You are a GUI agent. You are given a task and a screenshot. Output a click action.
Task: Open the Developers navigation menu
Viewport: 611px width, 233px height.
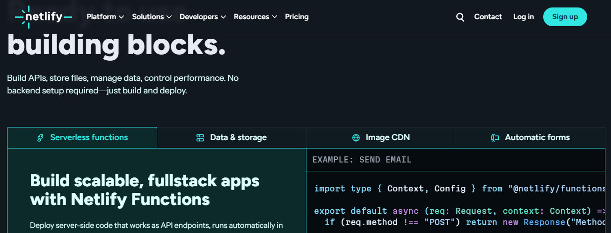coord(203,17)
